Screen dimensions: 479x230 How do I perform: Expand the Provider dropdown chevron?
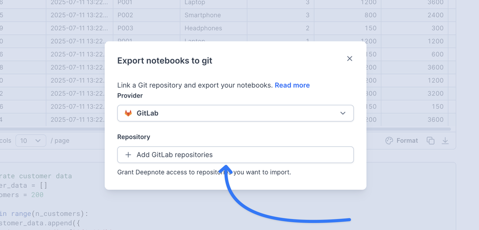(x=342, y=113)
